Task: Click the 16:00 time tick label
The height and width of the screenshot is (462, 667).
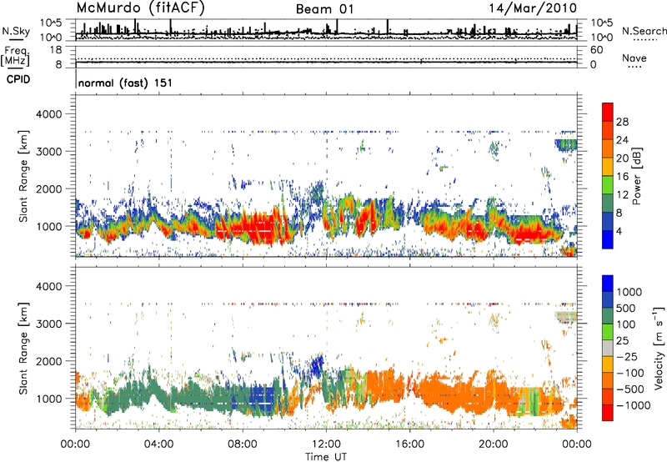Action: (x=409, y=444)
